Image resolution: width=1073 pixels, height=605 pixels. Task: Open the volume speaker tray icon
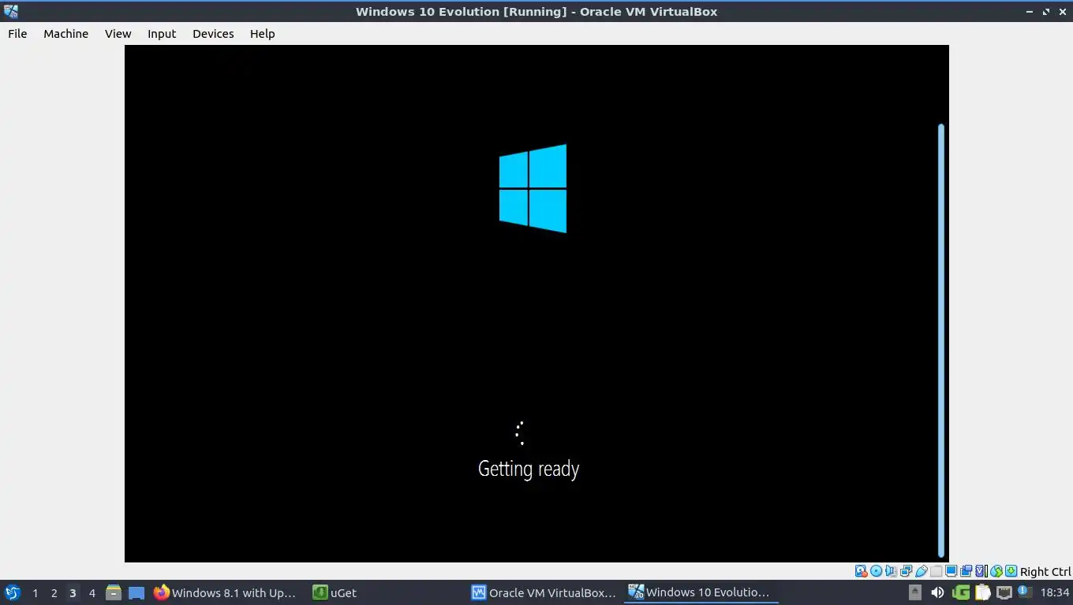(937, 592)
